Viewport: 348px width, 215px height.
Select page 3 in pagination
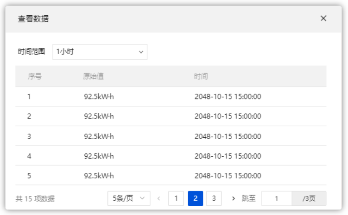click(214, 198)
